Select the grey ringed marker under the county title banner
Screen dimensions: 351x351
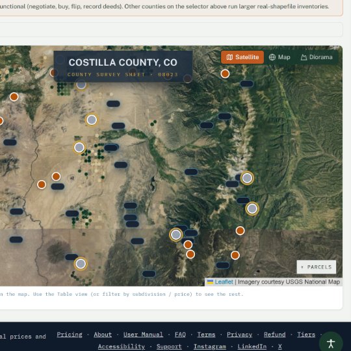tap(81, 84)
